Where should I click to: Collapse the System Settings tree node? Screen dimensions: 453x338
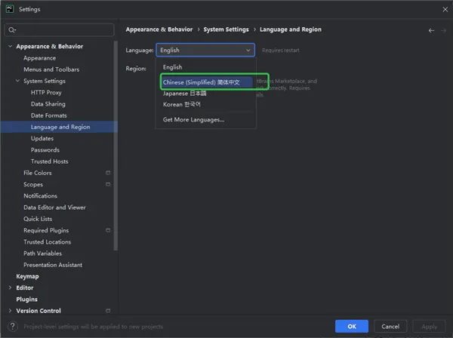click(x=17, y=81)
